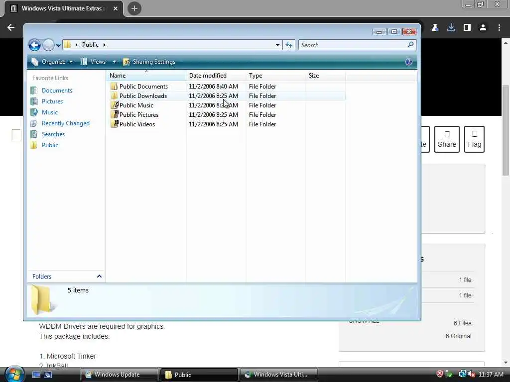Click red security shield tray icon
The width and height of the screenshot is (510, 382).
click(440, 374)
